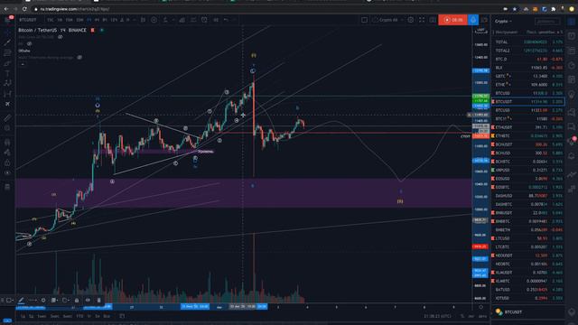Open the Fibonacci and pitchfork tools group
Image resolution: width=578 pixels, height=325 pixels.
click(x=7, y=53)
